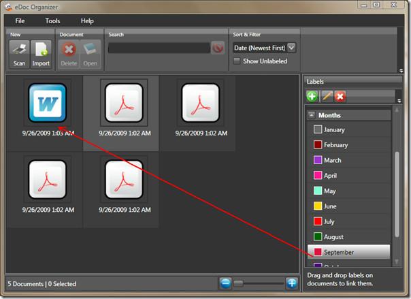
Task: Enable the Show Unlabeled checkbox
Action: [x=237, y=61]
